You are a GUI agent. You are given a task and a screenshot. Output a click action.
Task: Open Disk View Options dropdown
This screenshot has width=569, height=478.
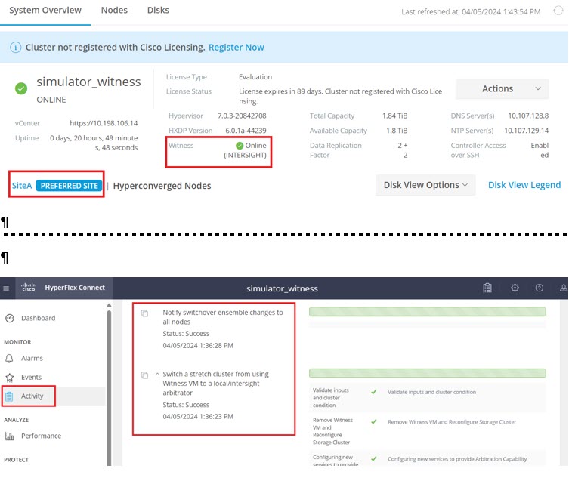tap(425, 185)
